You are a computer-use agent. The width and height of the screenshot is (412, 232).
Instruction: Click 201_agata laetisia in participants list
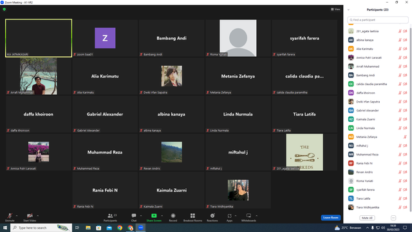pos(378,31)
